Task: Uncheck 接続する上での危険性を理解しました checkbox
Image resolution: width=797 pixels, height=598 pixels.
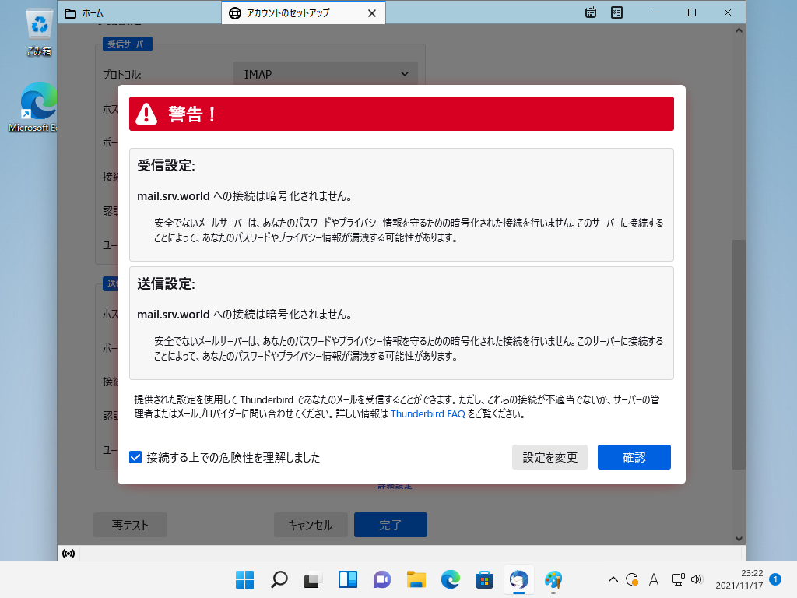Action: [x=135, y=458]
